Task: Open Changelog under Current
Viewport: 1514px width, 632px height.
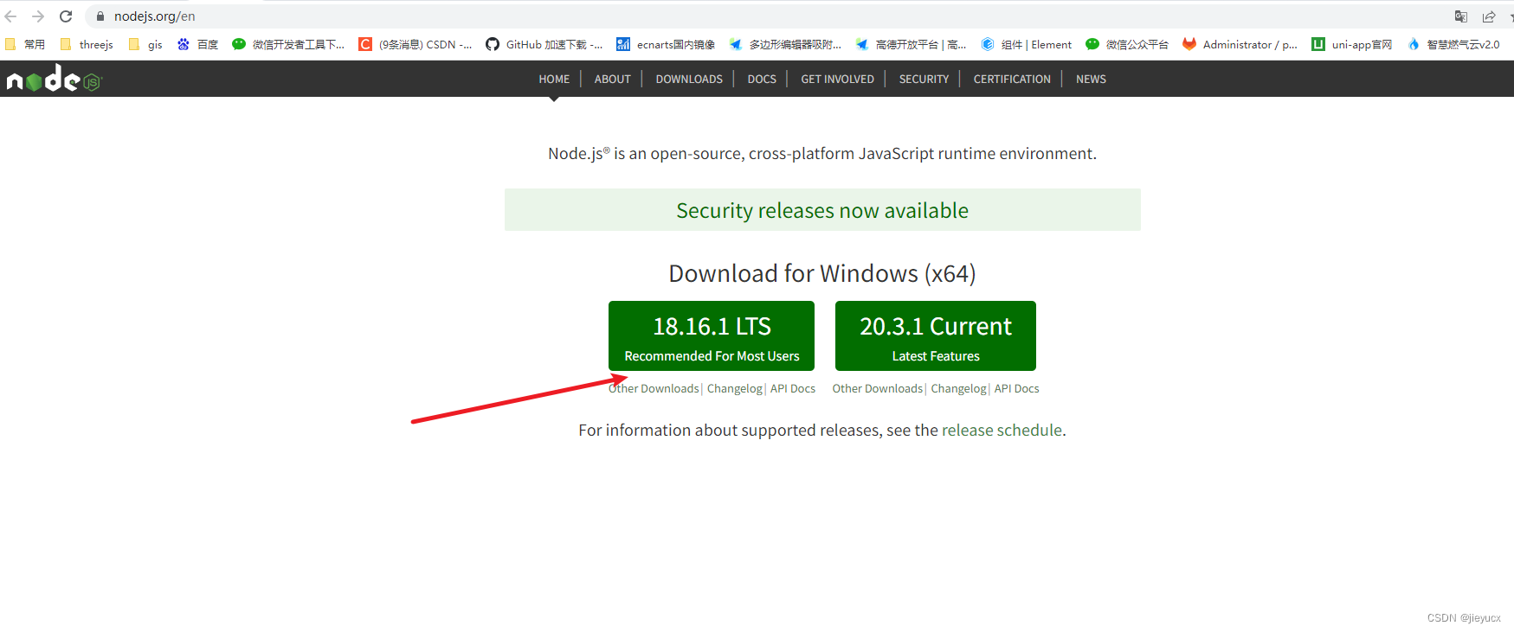Action: [959, 389]
